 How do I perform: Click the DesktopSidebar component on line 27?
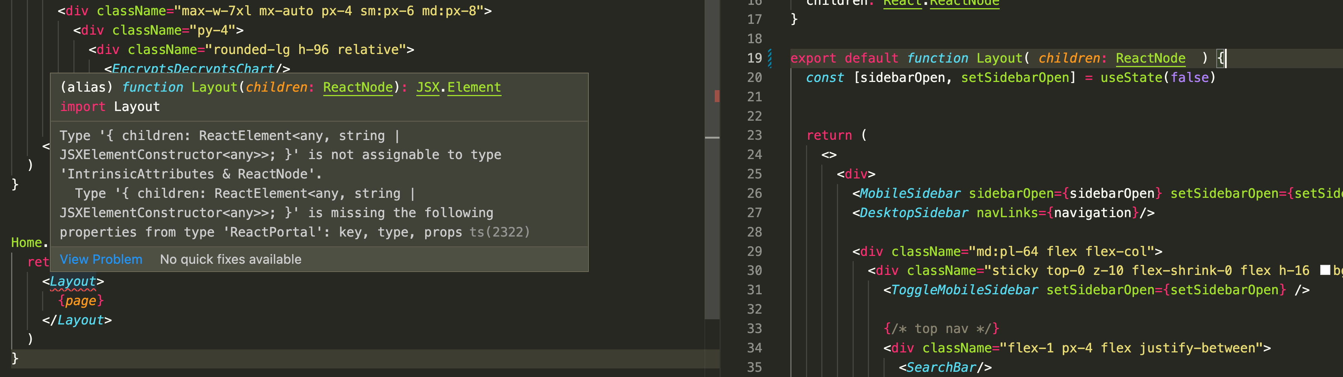(x=914, y=212)
